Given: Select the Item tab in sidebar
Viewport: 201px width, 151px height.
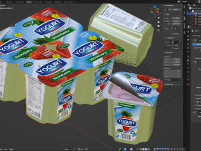Looking at the screenshot, I should [x=184, y=7].
